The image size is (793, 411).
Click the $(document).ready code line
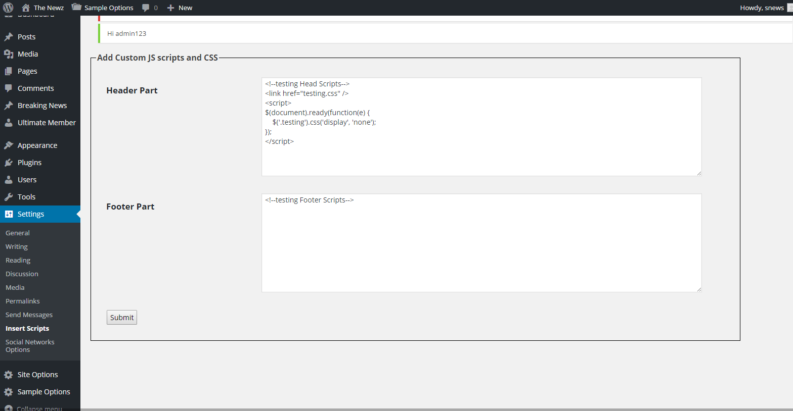(x=318, y=113)
